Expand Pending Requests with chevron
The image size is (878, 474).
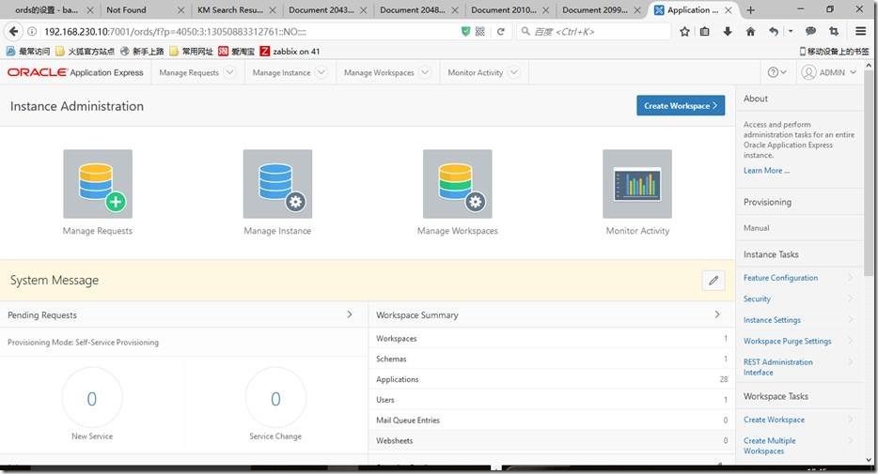pyautogui.click(x=350, y=314)
